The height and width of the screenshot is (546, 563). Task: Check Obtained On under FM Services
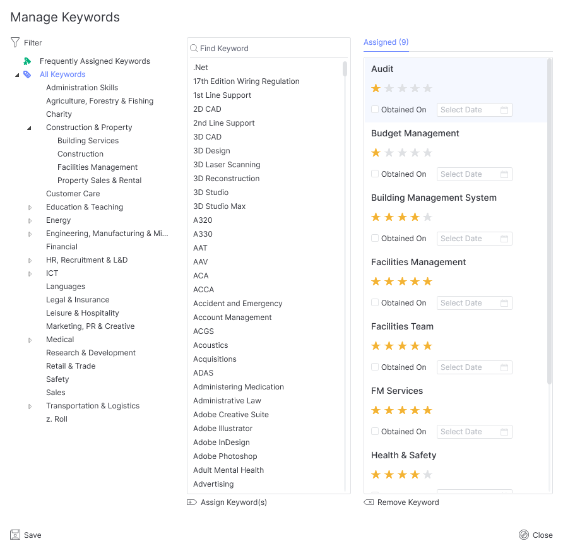375,431
